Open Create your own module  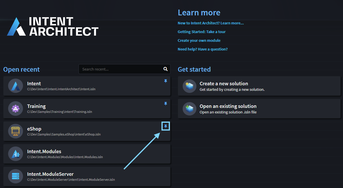point(199,40)
